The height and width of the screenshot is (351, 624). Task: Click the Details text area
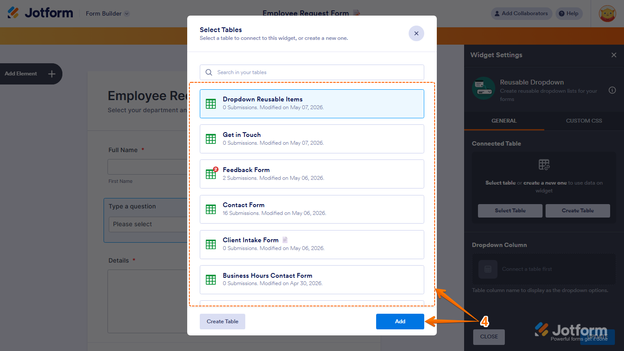[147, 301]
